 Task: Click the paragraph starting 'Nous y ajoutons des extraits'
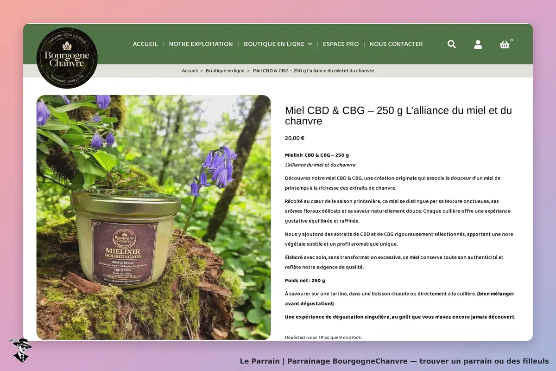click(399, 239)
